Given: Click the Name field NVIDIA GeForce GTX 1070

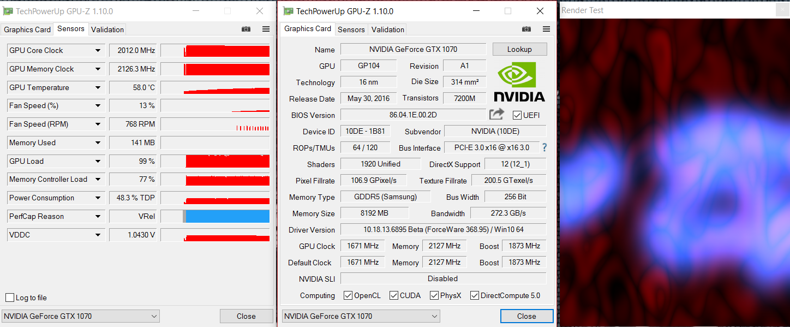Looking at the screenshot, I should (413, 49).
